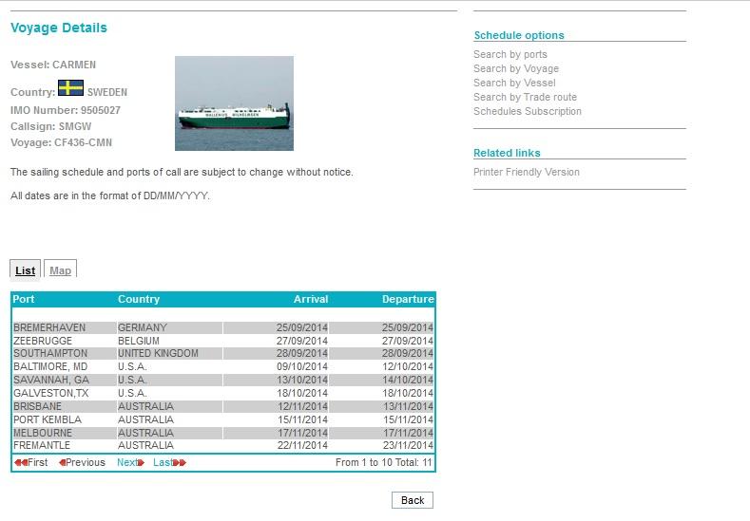Click the Back button
The image size is (750, 521).
point(413,500)
